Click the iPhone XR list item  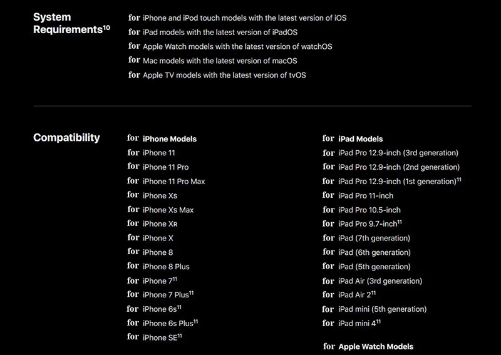pos(160,224)
